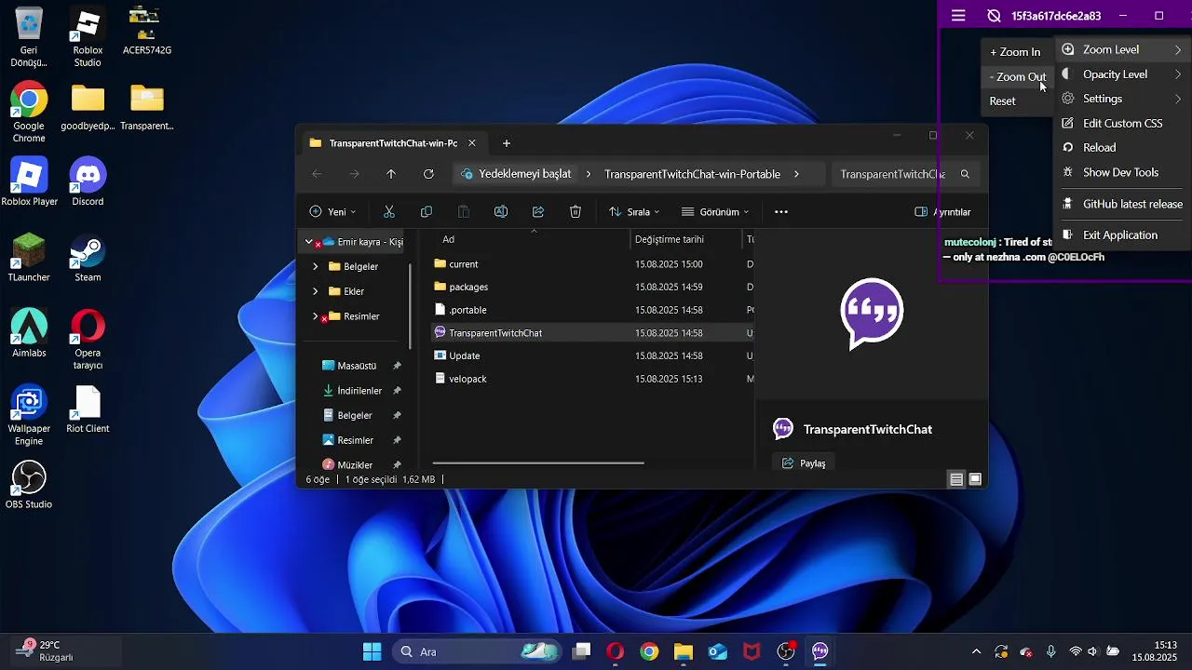Expand the Belgeler tree folder
Image resolution: width=1192 pixels, height=670 pixels.
(x=315, y=266)
